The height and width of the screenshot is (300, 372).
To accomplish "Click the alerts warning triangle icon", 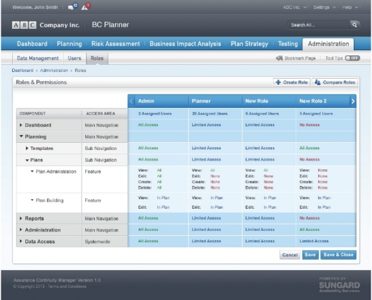I will click(x=86, y=7).
